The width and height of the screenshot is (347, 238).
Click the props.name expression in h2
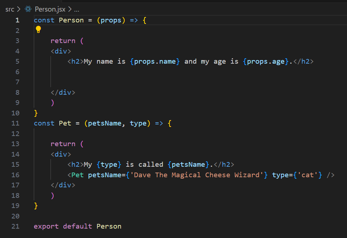point(155,61)
